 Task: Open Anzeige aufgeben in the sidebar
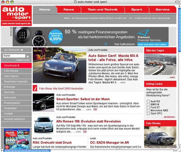pos(16,119)
